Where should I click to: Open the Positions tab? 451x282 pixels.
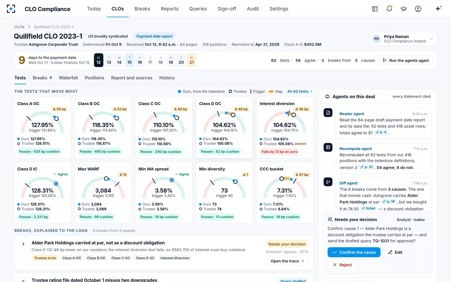94,78
